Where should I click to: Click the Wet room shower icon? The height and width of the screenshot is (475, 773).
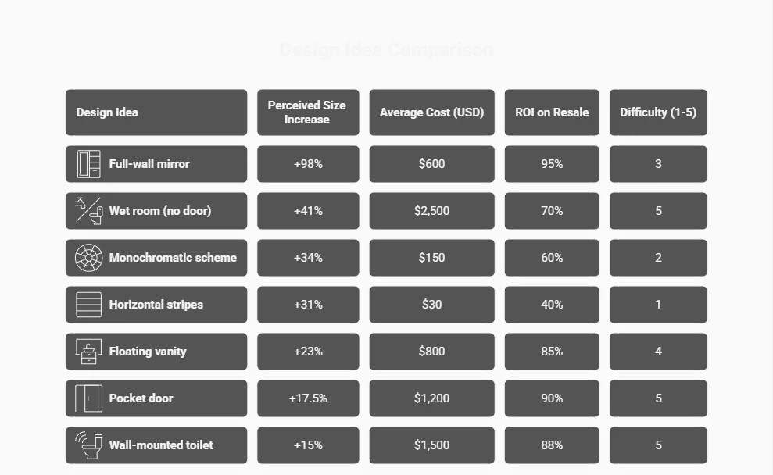pyautogui.click(x=88, y=211)
